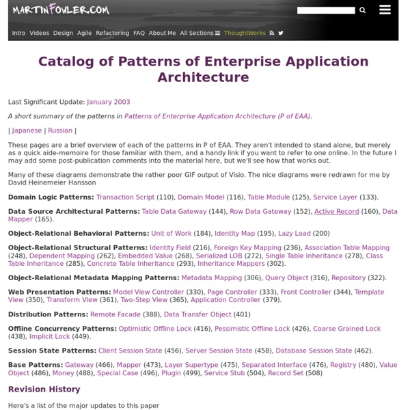This screenshot has height=410, width=410.
Task: Click the martinfowler.com logo
Action: [61, 10]
